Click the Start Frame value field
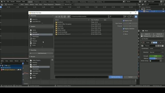Image resolution: width=165 pixels, height=93 pixels. [x=130, y=24]
